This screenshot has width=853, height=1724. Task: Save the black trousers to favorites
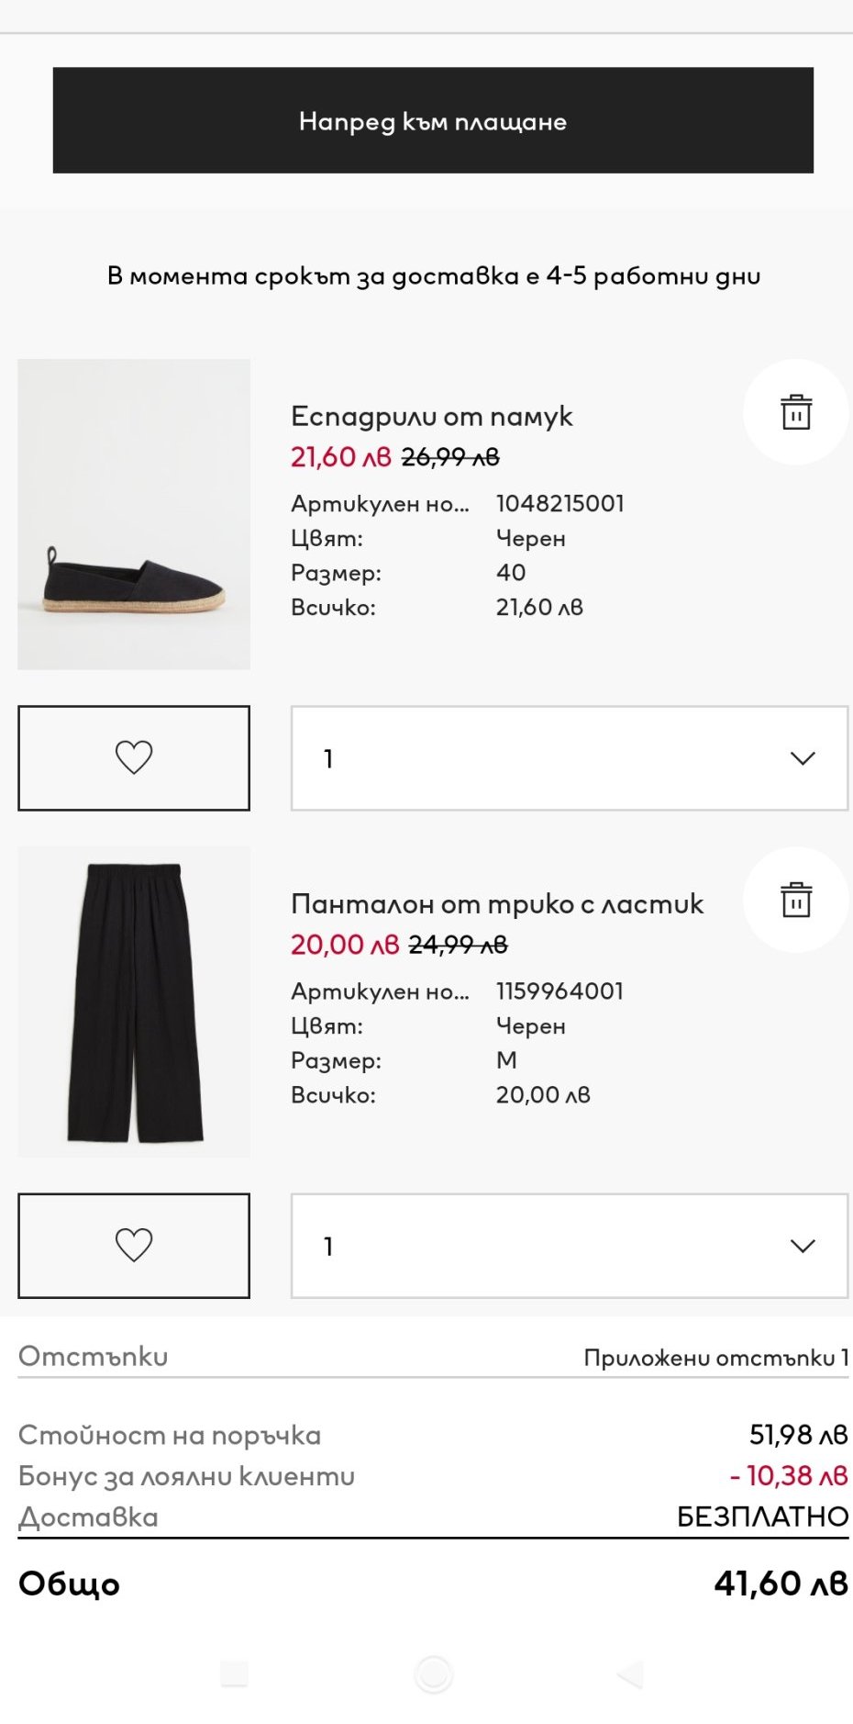tap(134, 1245)
